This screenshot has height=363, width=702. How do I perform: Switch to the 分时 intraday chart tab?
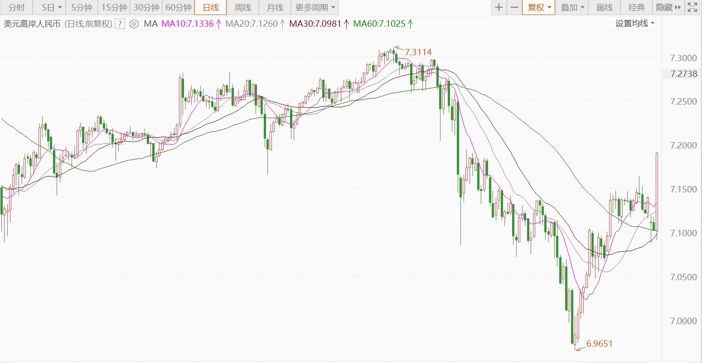click(x=17, y=7)
